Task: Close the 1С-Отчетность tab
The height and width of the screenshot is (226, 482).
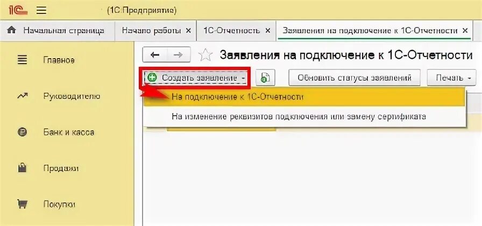Action: coord(267,31)
